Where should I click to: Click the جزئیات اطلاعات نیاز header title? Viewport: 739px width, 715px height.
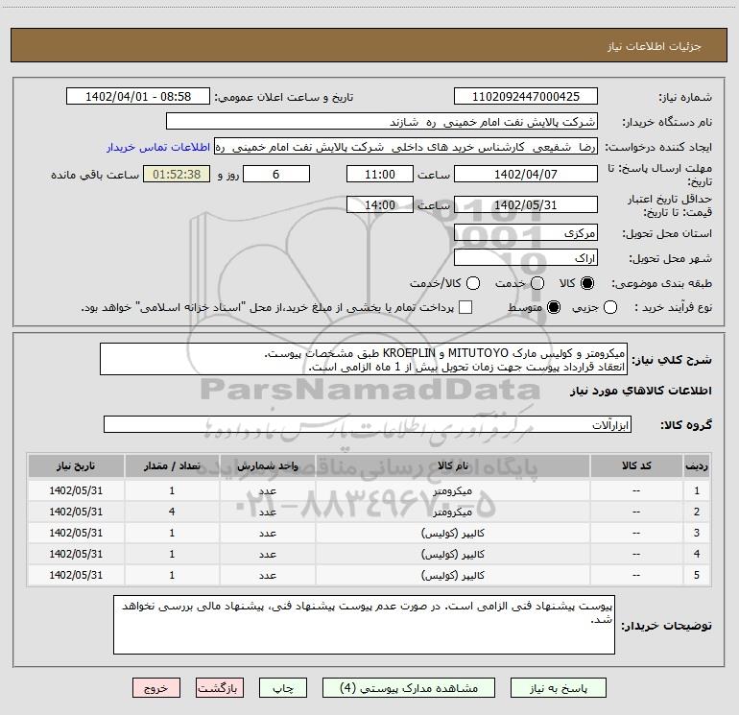tap(655, 46)
